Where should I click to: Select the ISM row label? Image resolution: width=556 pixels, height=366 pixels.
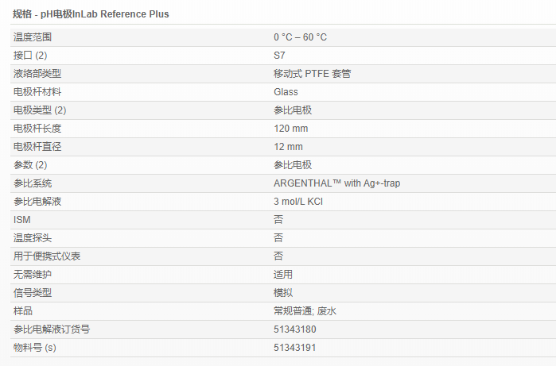tap(21, 220)
